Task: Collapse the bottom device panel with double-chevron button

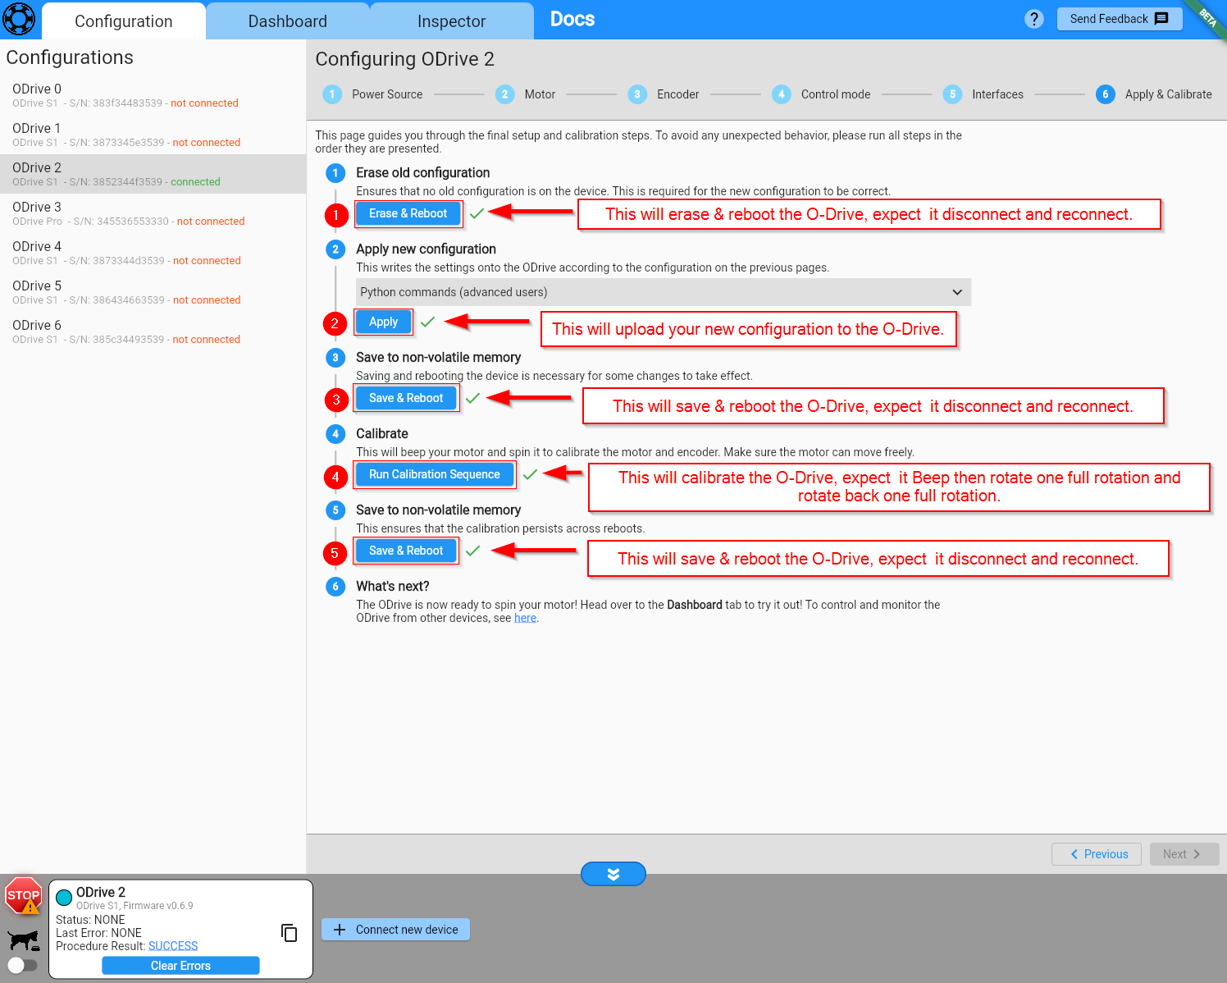Action: pos(613,874)
